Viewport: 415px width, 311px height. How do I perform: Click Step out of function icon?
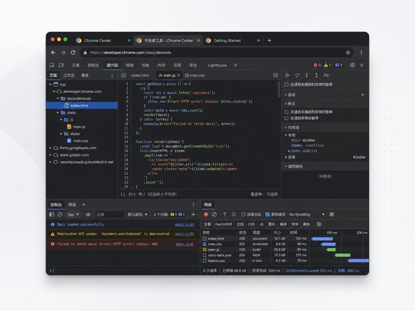coord(316,75)
